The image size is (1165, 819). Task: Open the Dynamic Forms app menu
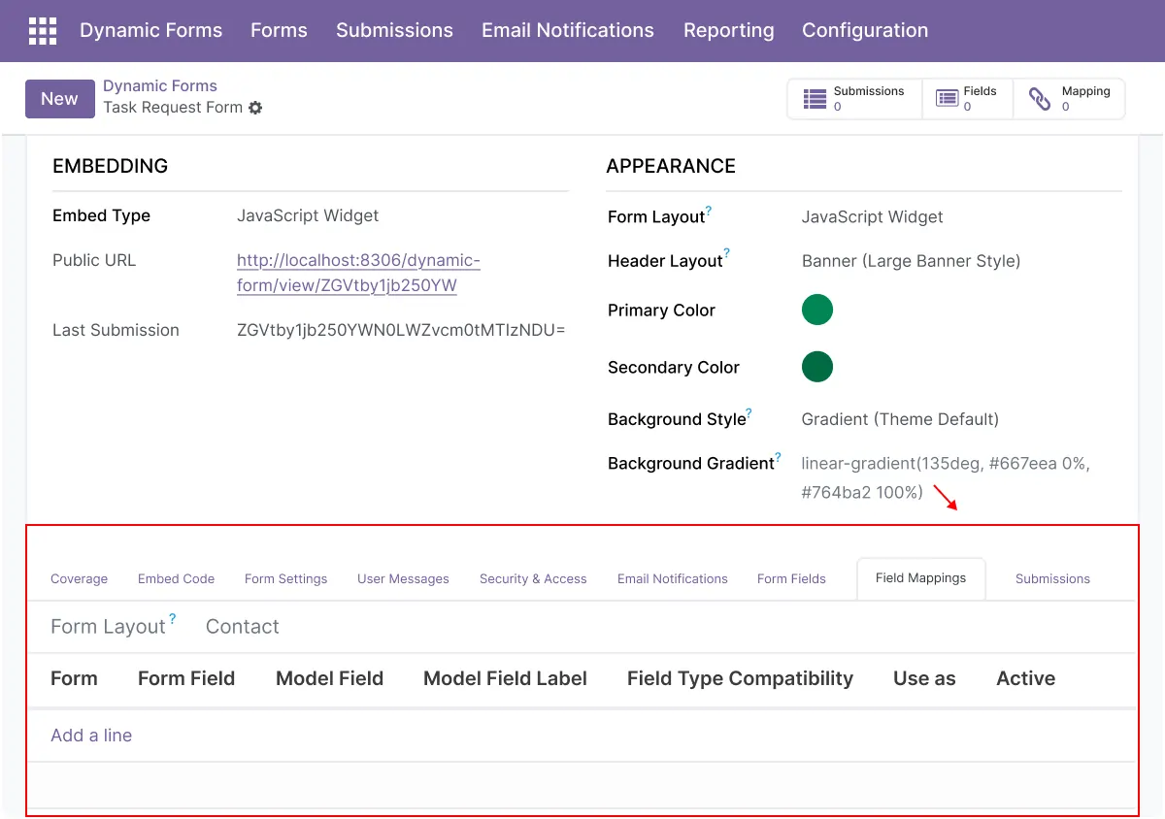pos(150,31)
